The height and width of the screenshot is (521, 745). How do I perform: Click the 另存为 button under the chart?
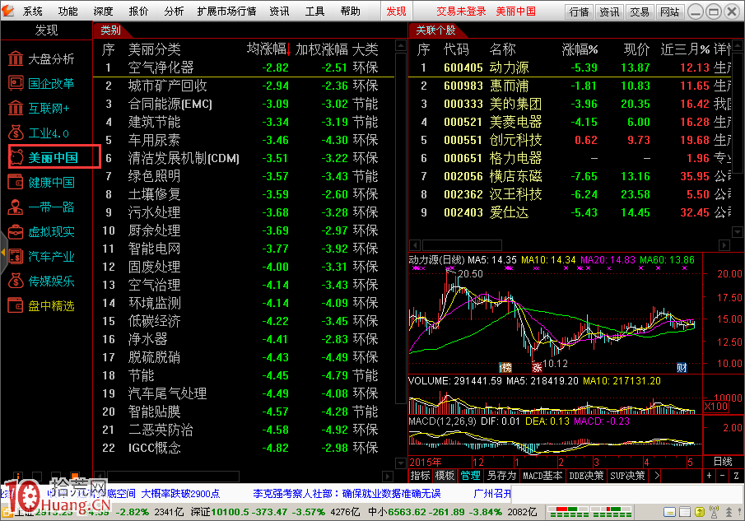(x=501, y=476)
